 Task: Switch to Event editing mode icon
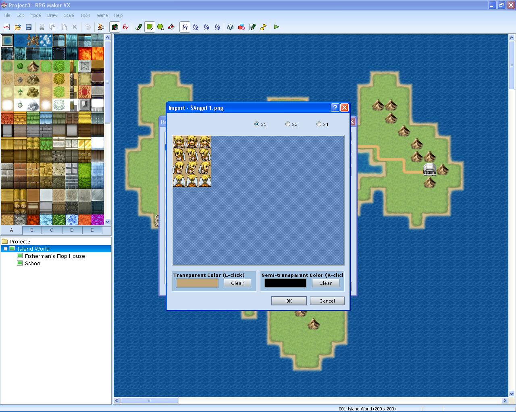125,27
